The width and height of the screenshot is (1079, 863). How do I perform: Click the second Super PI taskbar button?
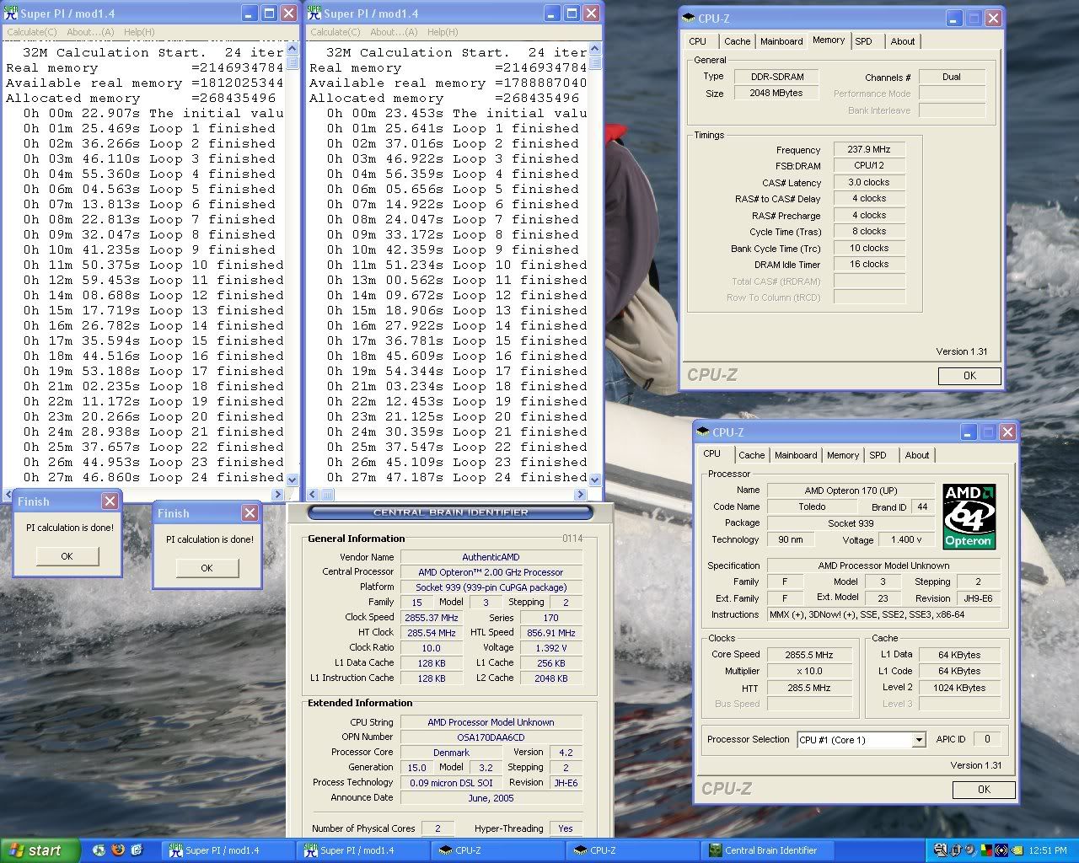pos(363,850)
